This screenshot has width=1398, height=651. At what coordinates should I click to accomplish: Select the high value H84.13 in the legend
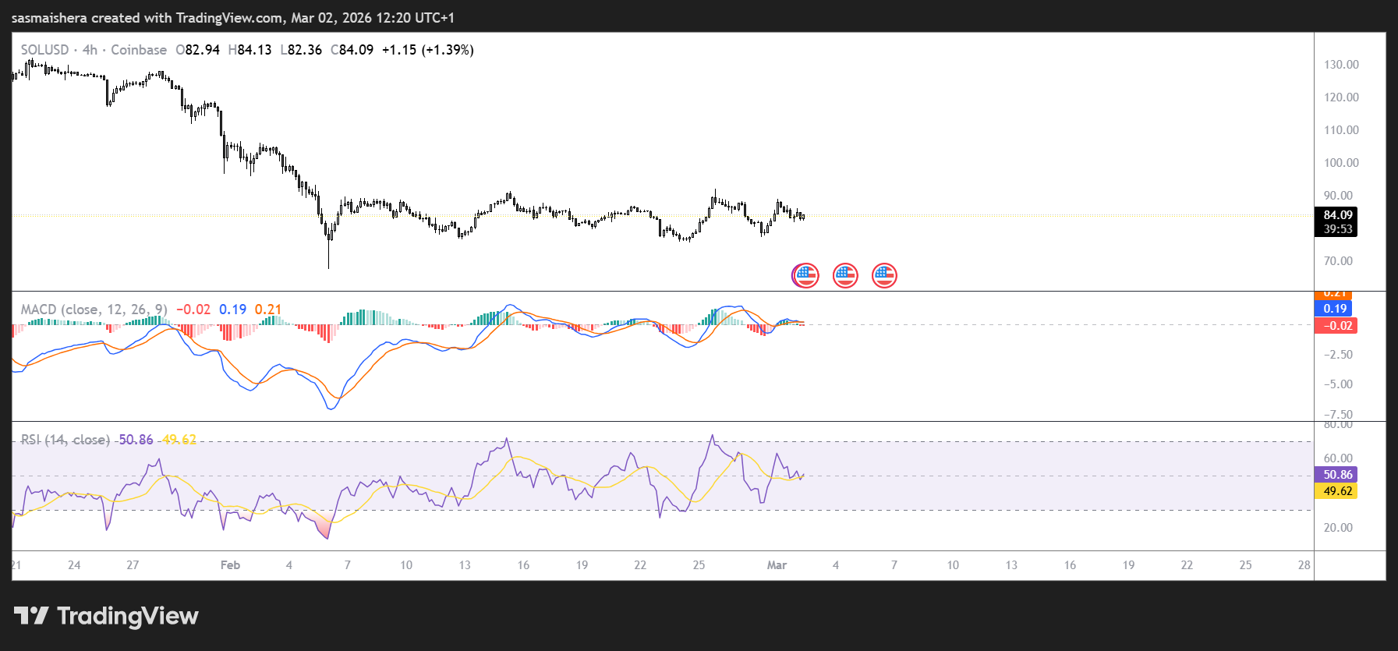coord(250,50)
